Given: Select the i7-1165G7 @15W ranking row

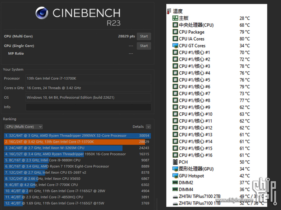Looking at the screenshot, I should coord(77,203).
